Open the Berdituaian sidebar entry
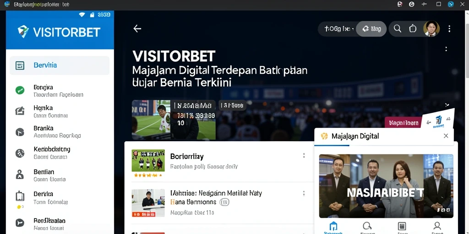Screen dimensions: 469x234 (x=60, y=224)
